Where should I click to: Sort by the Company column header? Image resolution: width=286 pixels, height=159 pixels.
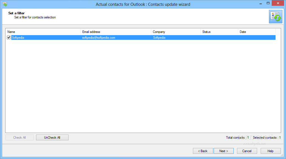pyautogui.click(x=176, y=32)
